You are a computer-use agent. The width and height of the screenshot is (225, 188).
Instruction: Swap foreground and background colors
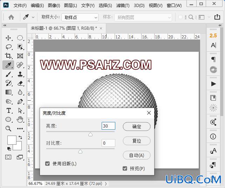20,137
